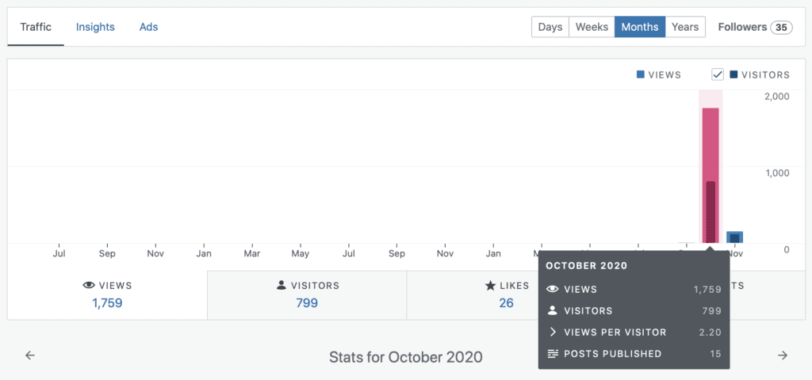Click the Views Per Visitor chevron icon

click(x=553, y=332)
